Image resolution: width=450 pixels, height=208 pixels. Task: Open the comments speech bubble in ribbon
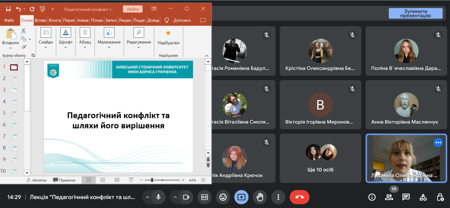(x=203, y=20)
